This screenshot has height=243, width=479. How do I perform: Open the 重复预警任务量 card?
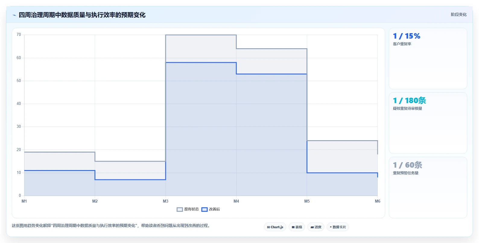(428, 188)
